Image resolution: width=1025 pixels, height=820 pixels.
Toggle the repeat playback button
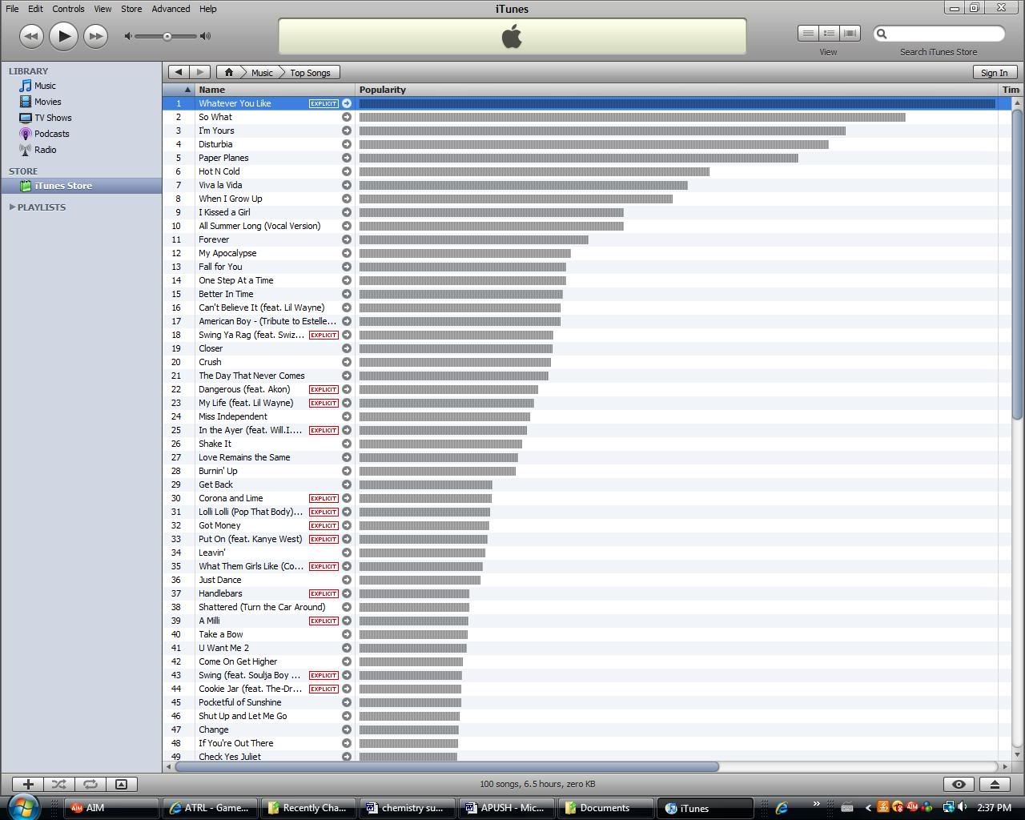[90, 785]
